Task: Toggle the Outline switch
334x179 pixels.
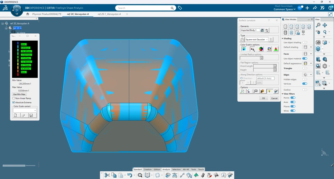Action: coord(305,90)
